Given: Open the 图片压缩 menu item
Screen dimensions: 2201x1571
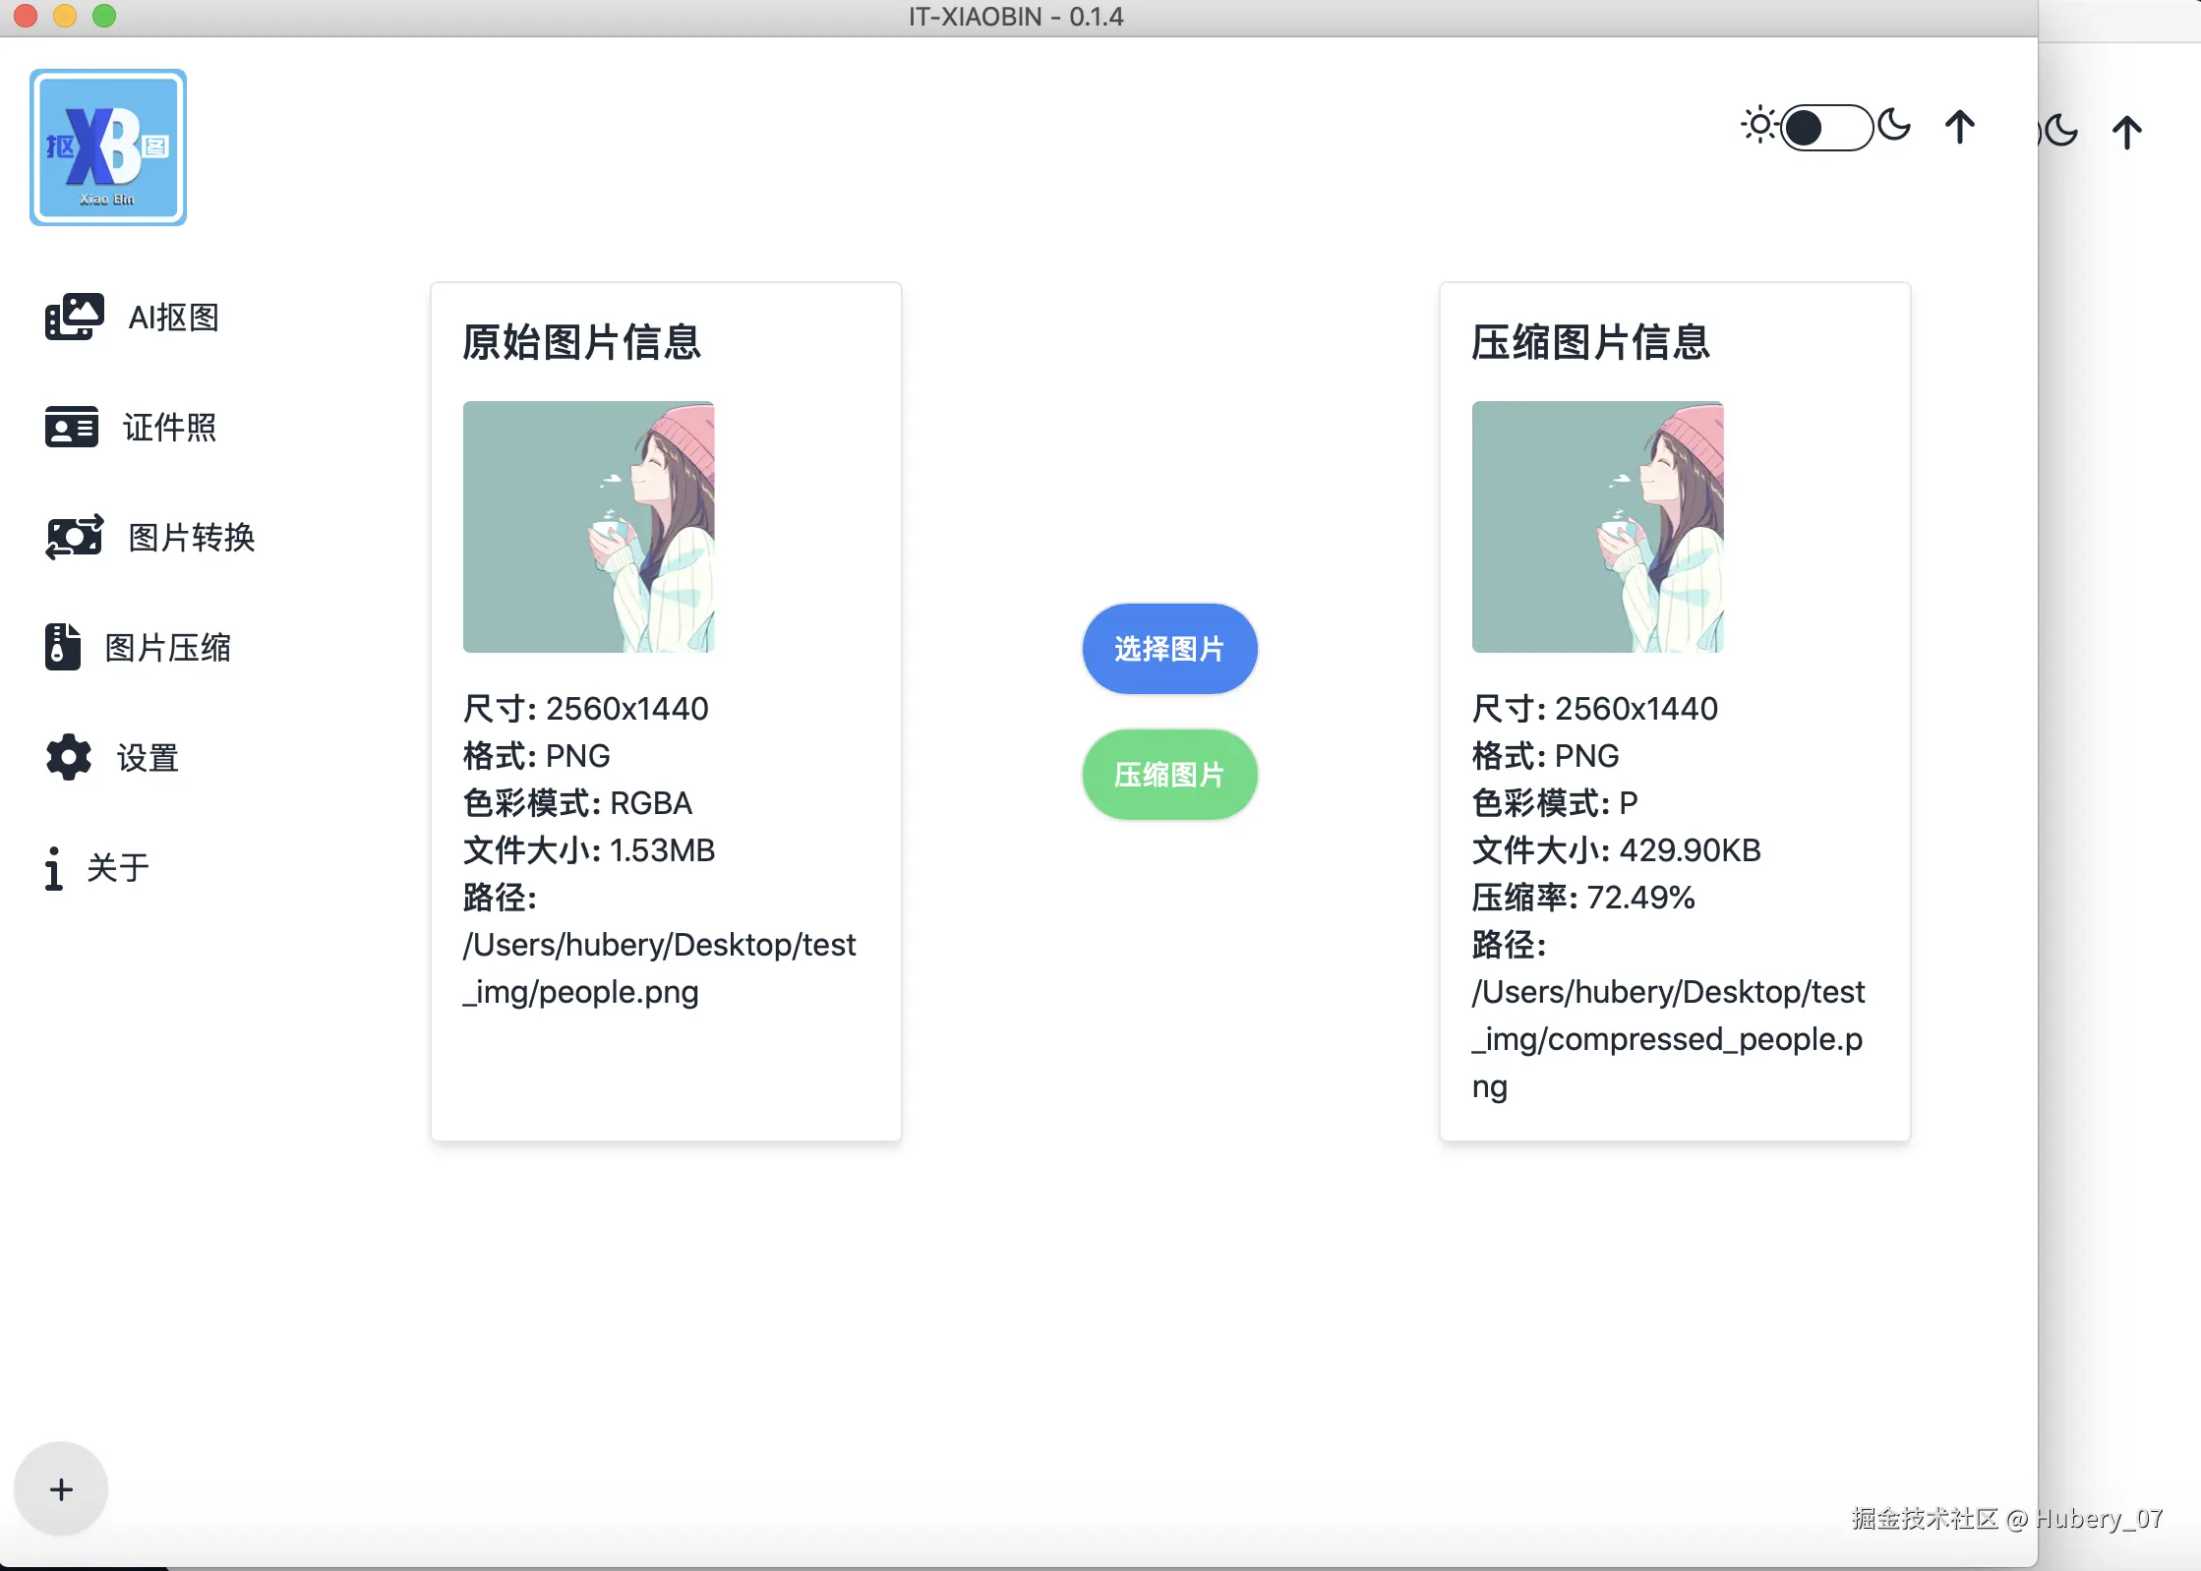Looking at the screenshot, I should point(167,647).
